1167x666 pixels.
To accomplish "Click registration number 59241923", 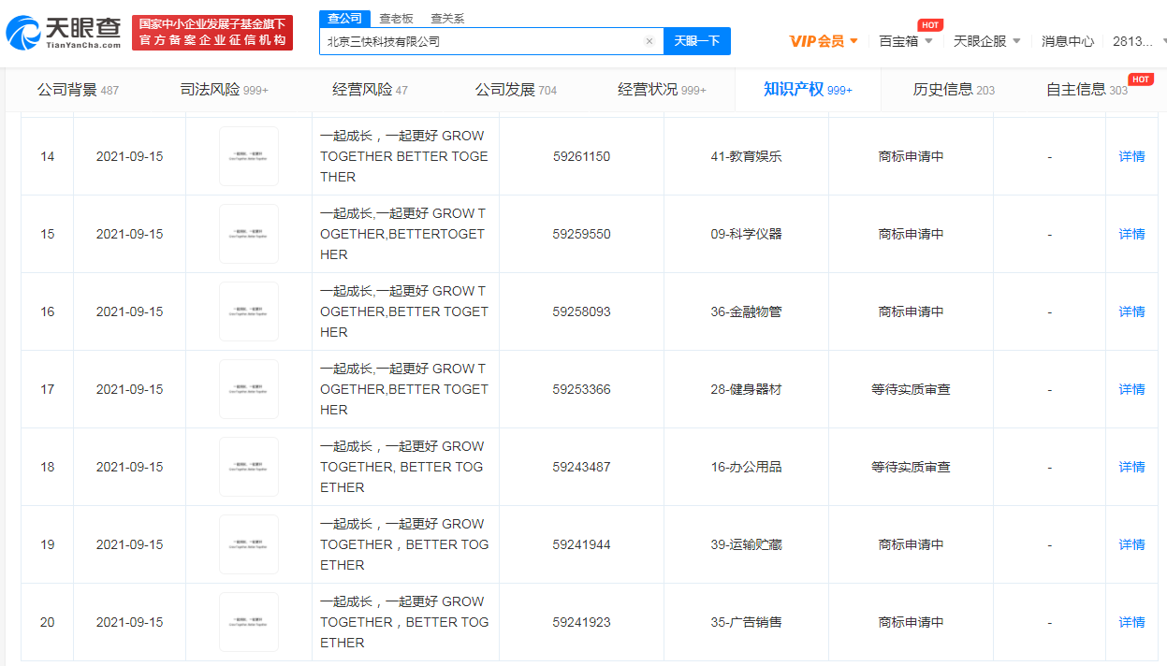I will point(581,622).
